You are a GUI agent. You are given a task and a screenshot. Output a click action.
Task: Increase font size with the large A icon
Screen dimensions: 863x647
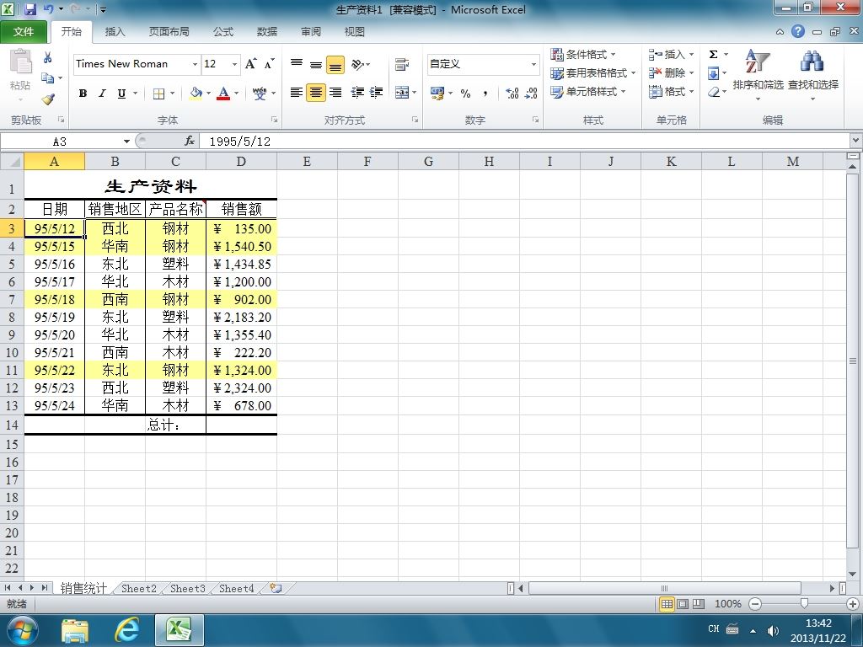point(251,64)
